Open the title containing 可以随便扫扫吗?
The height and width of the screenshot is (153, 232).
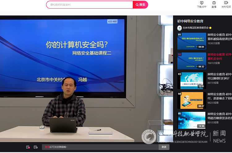(220, 76)
